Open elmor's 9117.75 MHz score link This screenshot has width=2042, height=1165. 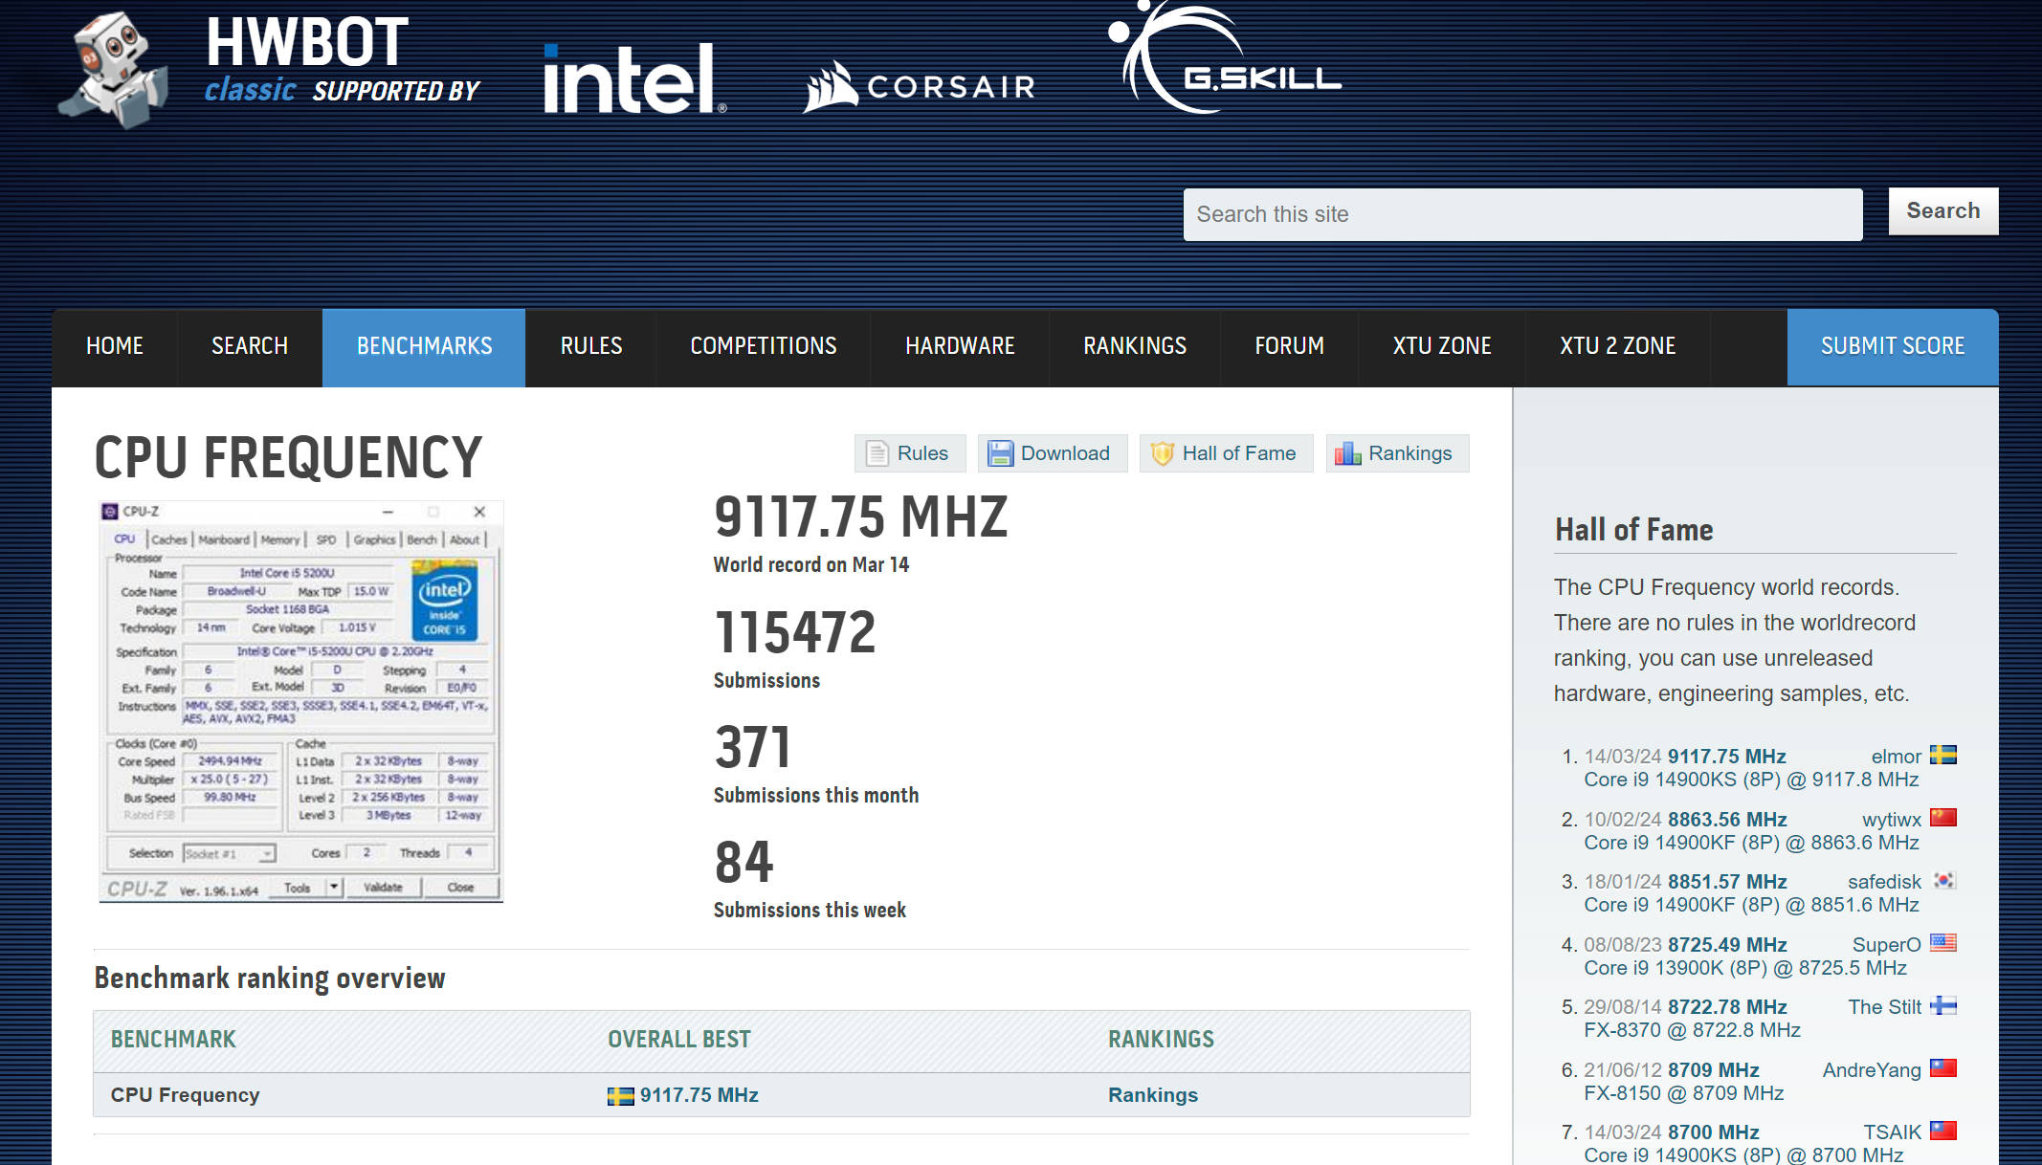tap(1727, 757)
